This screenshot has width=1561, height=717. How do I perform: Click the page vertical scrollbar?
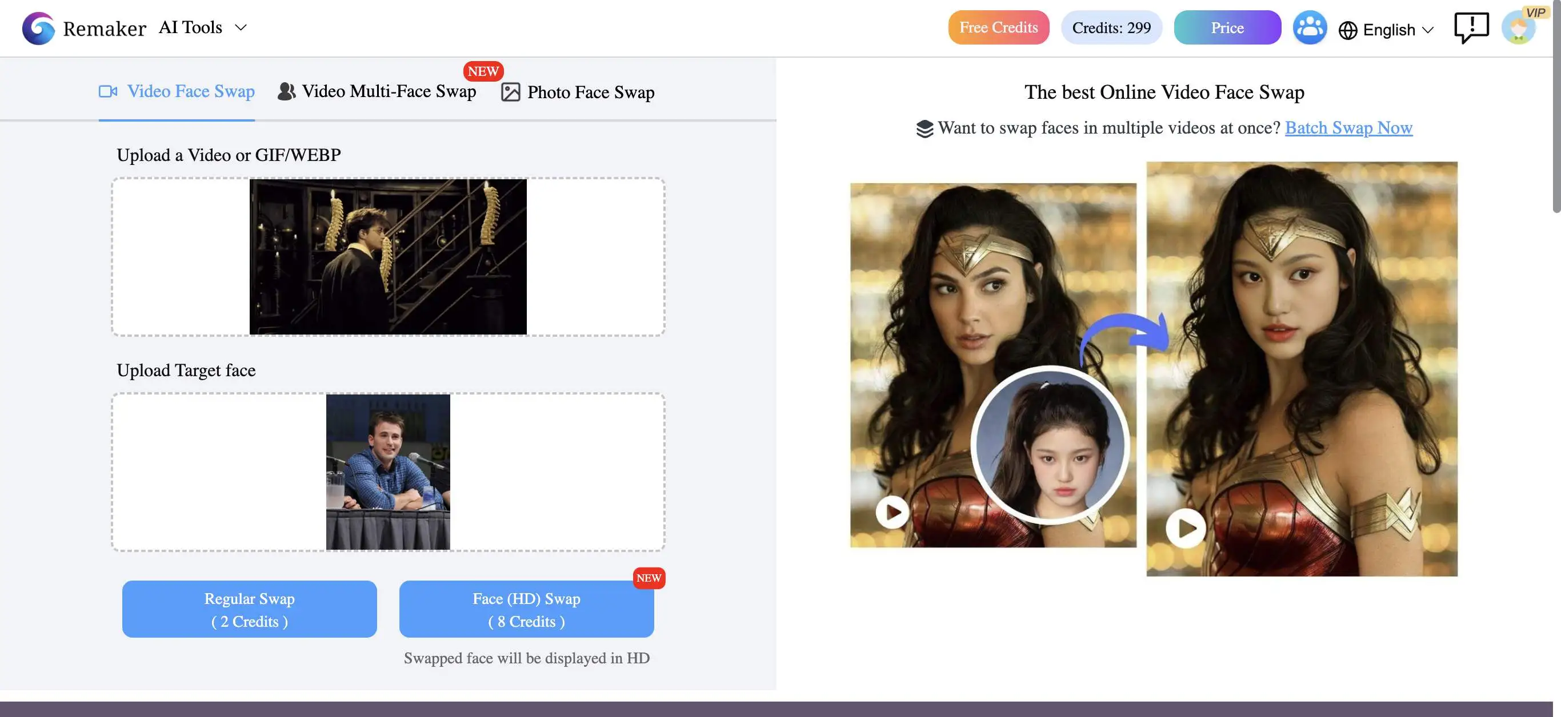pyautogui.click(x=1556, y=106)
